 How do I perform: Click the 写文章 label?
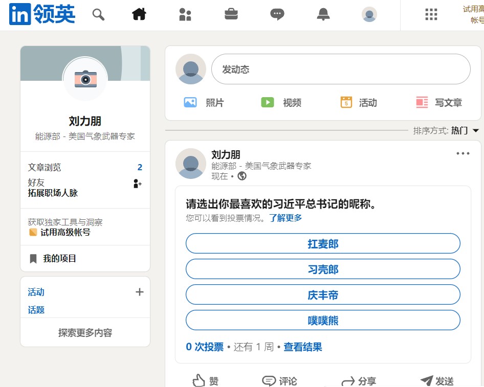coord(449,102)
